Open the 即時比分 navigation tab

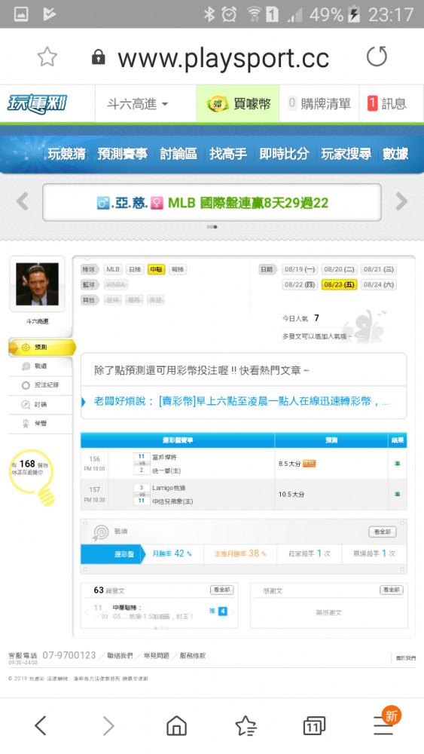(x=284, y=154)
